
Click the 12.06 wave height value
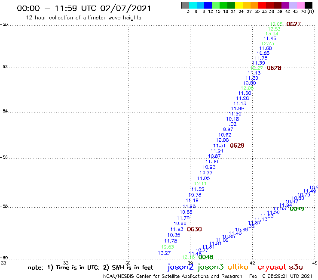[247, 88]
